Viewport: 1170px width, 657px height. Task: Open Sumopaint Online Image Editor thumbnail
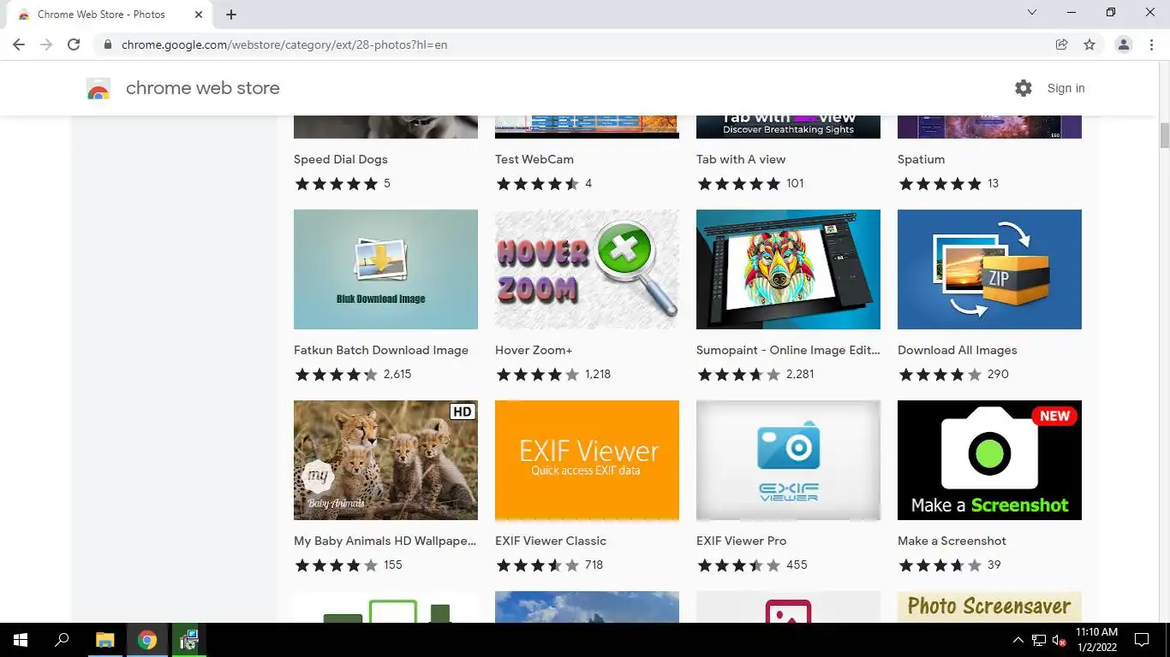788,269
